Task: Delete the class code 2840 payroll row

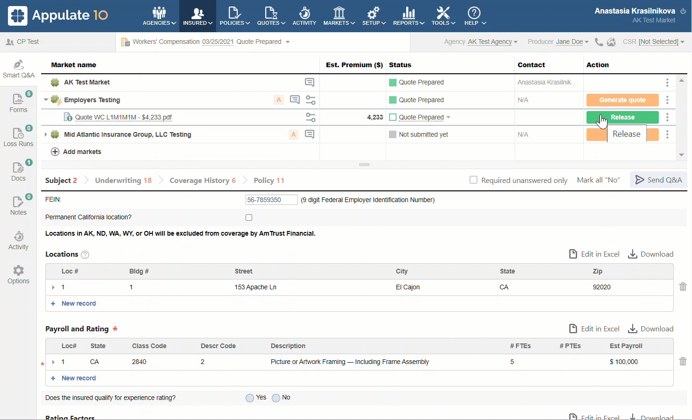Action: (683, 361)
